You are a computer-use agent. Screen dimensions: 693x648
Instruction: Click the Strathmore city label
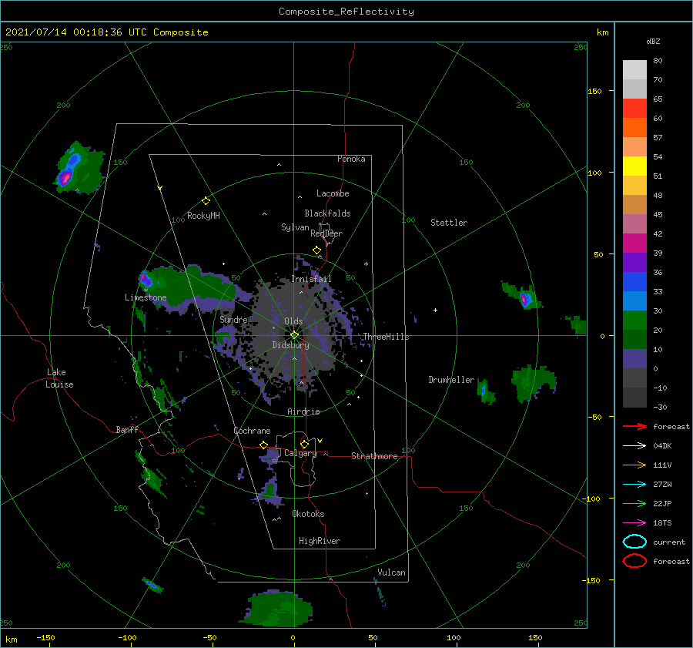[x=374, y=456]
